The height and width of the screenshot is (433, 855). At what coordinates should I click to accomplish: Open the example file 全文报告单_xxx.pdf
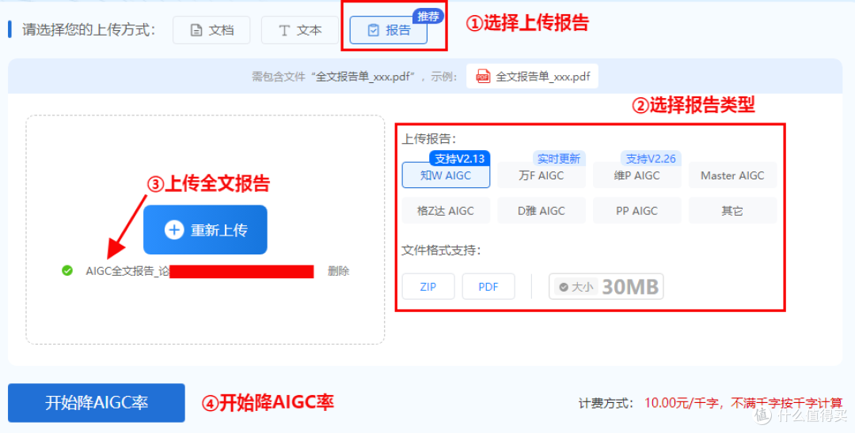[x=532, y=76]
